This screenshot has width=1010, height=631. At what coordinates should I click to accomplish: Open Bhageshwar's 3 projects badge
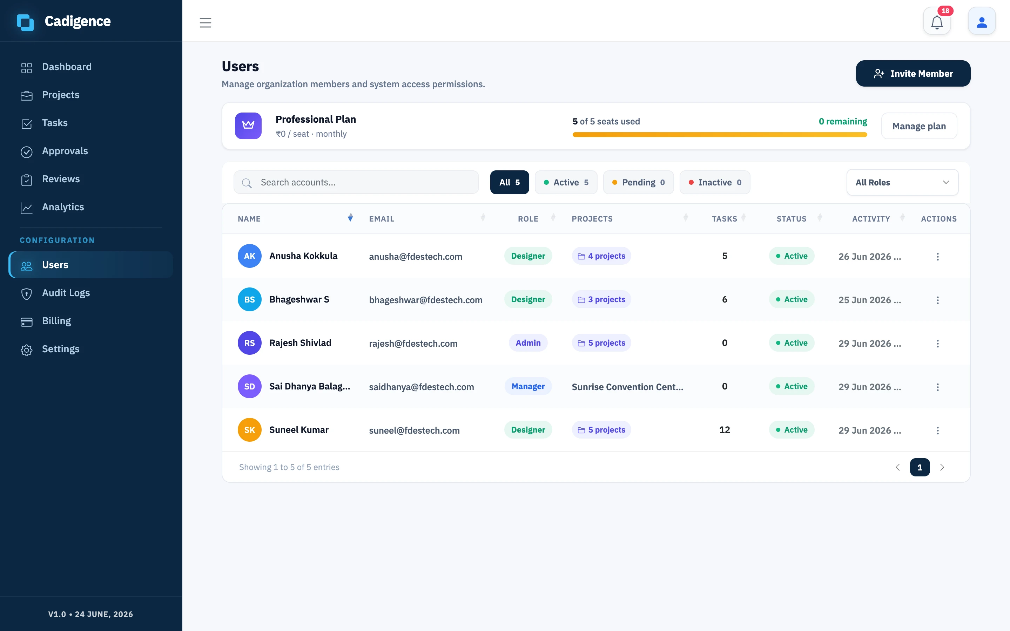[x=601, y=299]
